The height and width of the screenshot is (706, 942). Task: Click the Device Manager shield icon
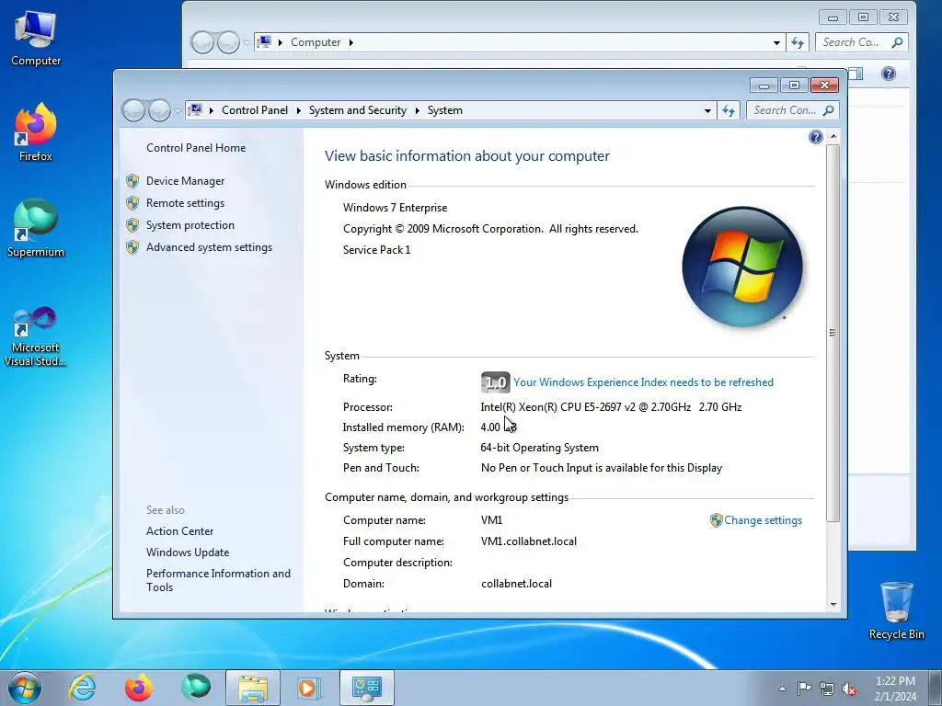click(x=132, y=181)
